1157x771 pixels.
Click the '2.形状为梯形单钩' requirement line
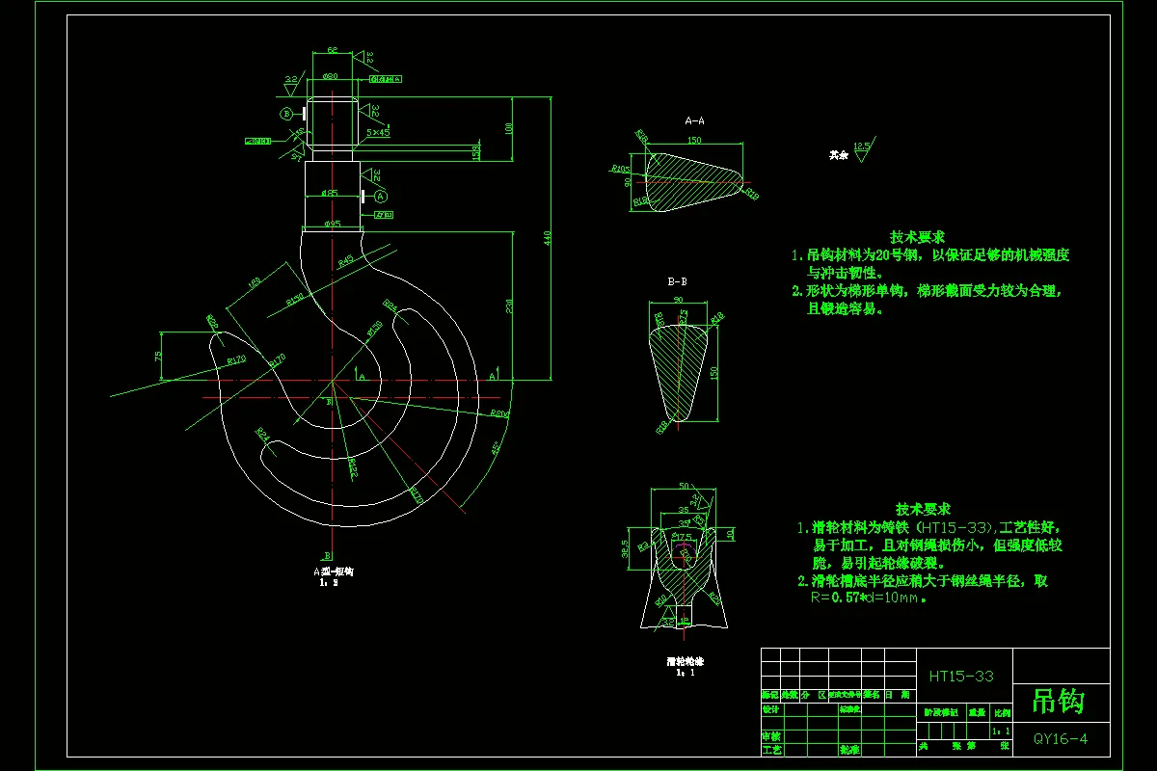(x=927, y=290)
